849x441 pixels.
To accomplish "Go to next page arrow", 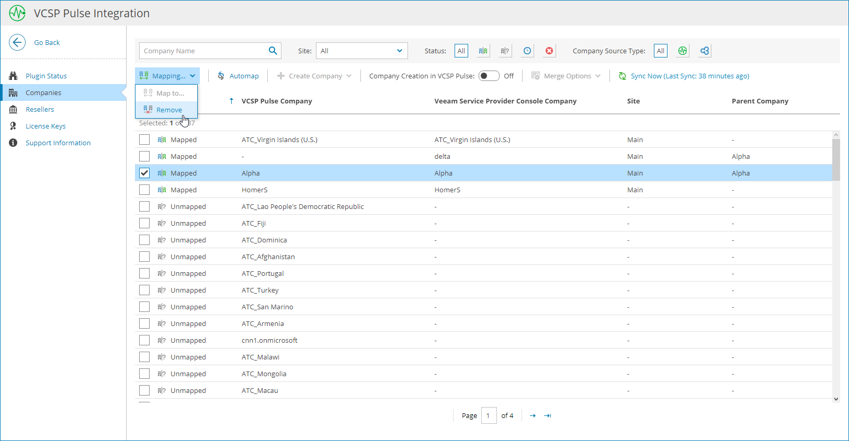I will click(x=533, y=415).
